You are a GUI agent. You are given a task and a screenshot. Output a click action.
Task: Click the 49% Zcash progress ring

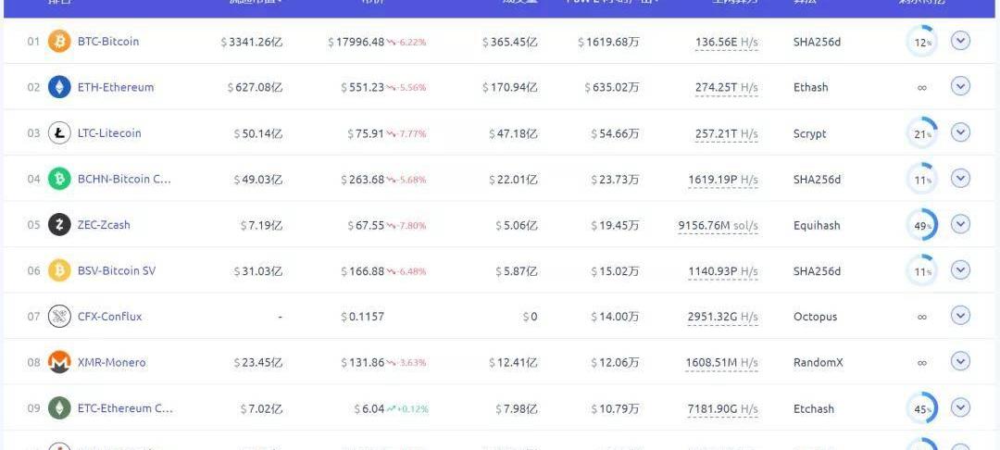[921, 225]
